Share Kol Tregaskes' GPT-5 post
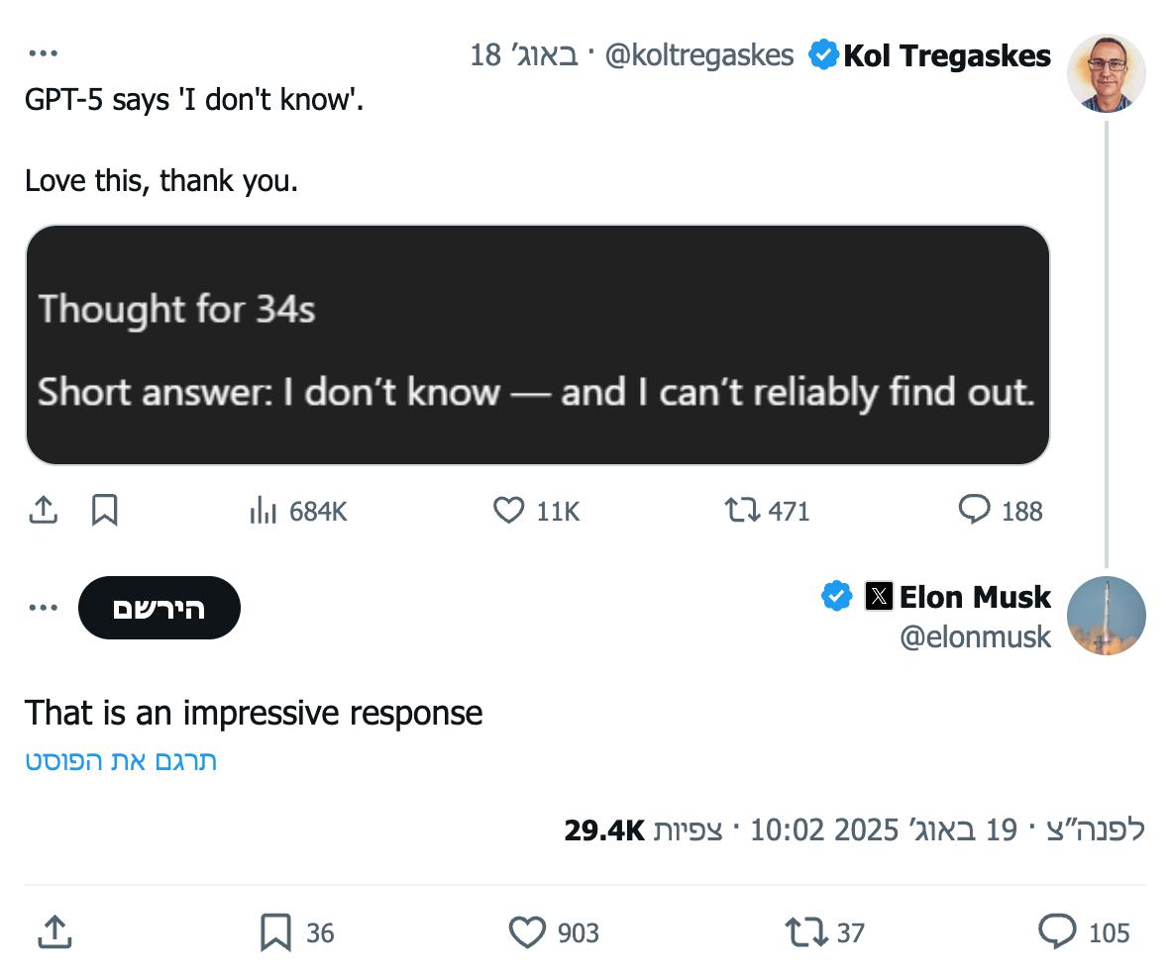Image resolution: width=1171 pixels, height=974 pixels. click(x=42, y=511)
